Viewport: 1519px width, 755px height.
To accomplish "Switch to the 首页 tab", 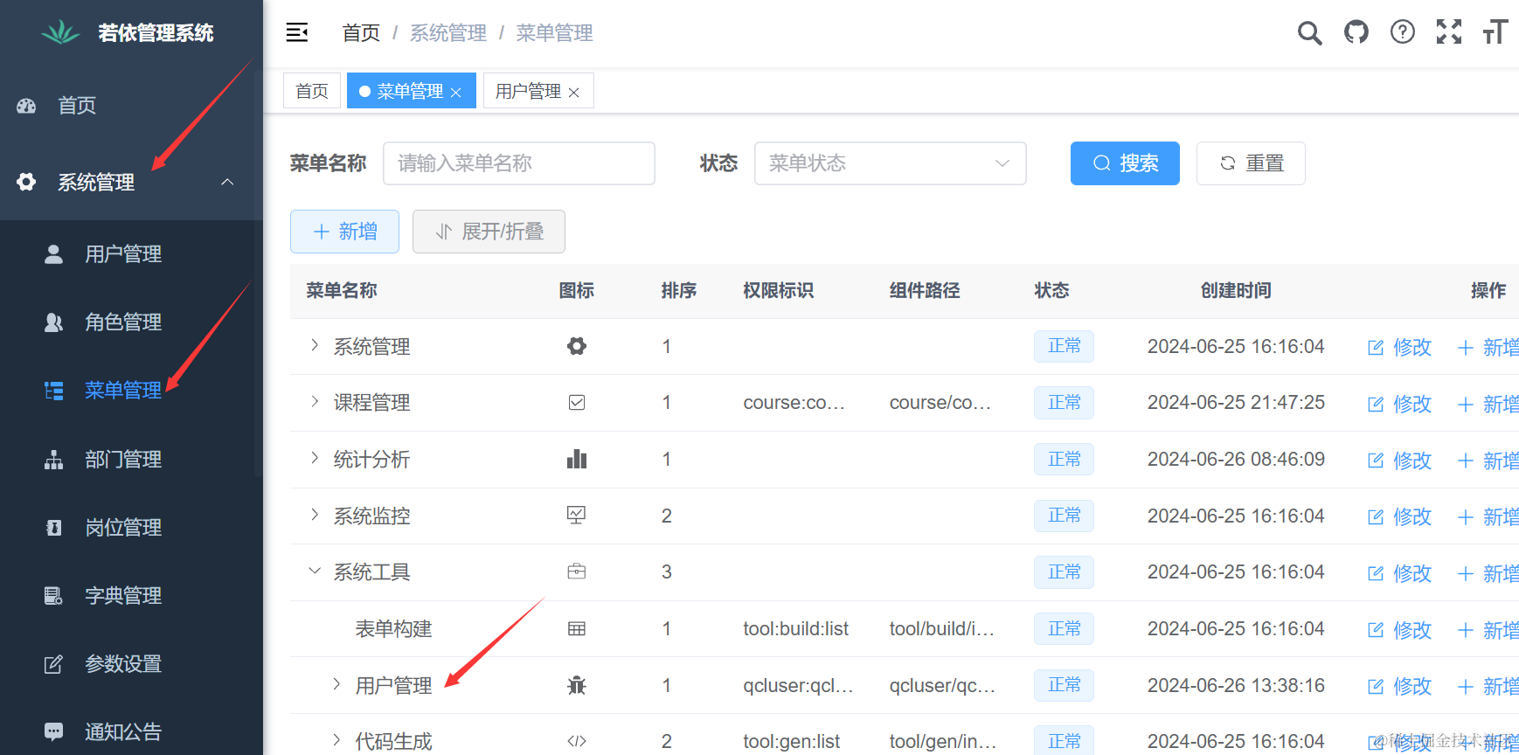I will [x=312, y=91].
